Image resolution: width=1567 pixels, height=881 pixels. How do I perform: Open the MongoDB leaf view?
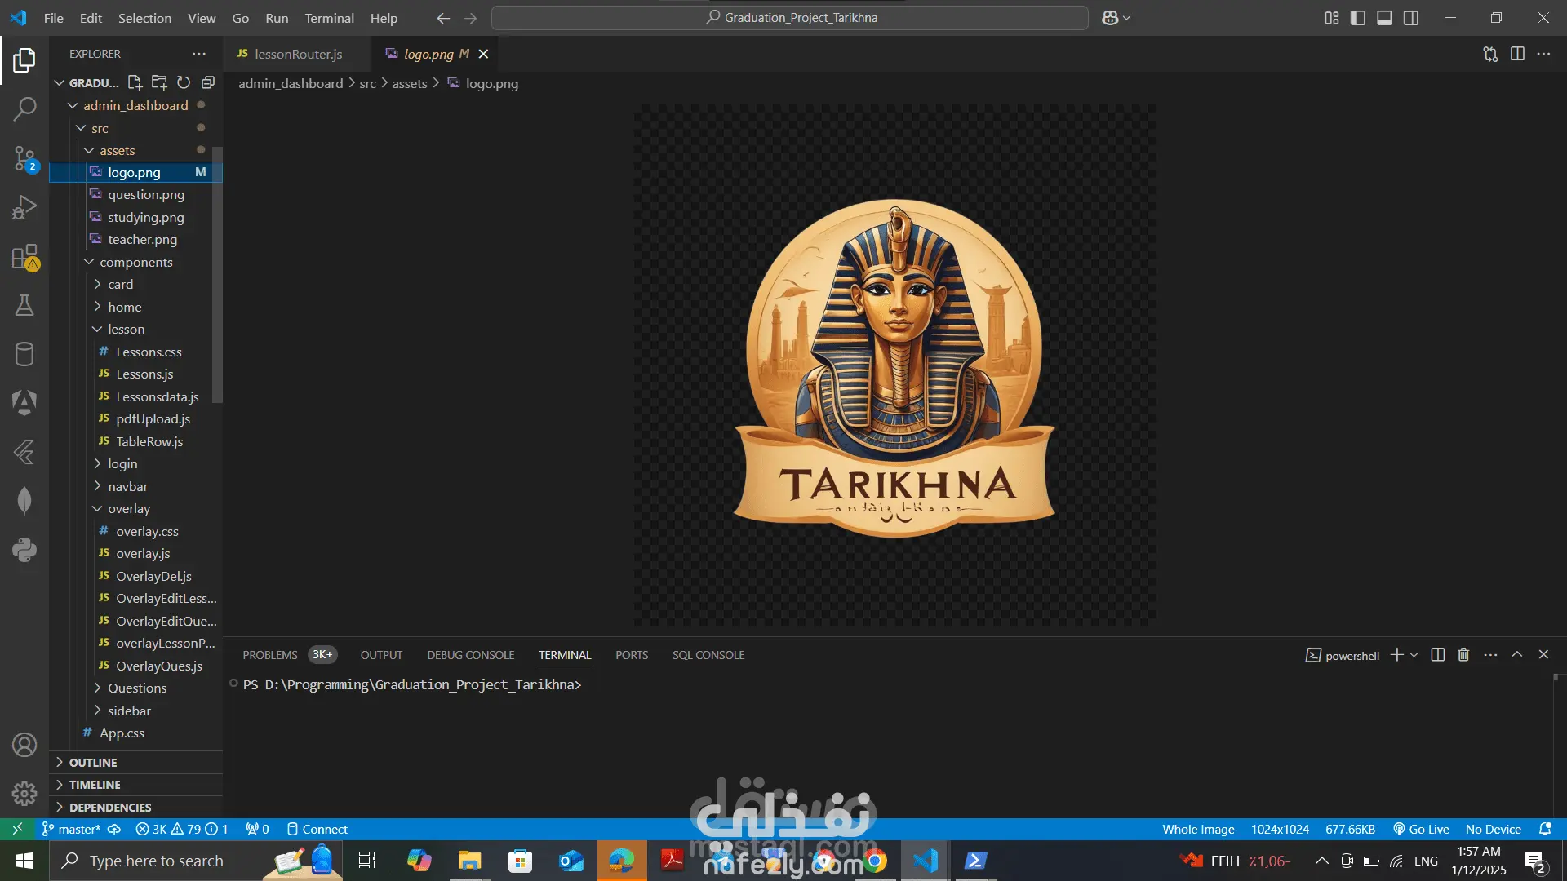coord(24,501)
